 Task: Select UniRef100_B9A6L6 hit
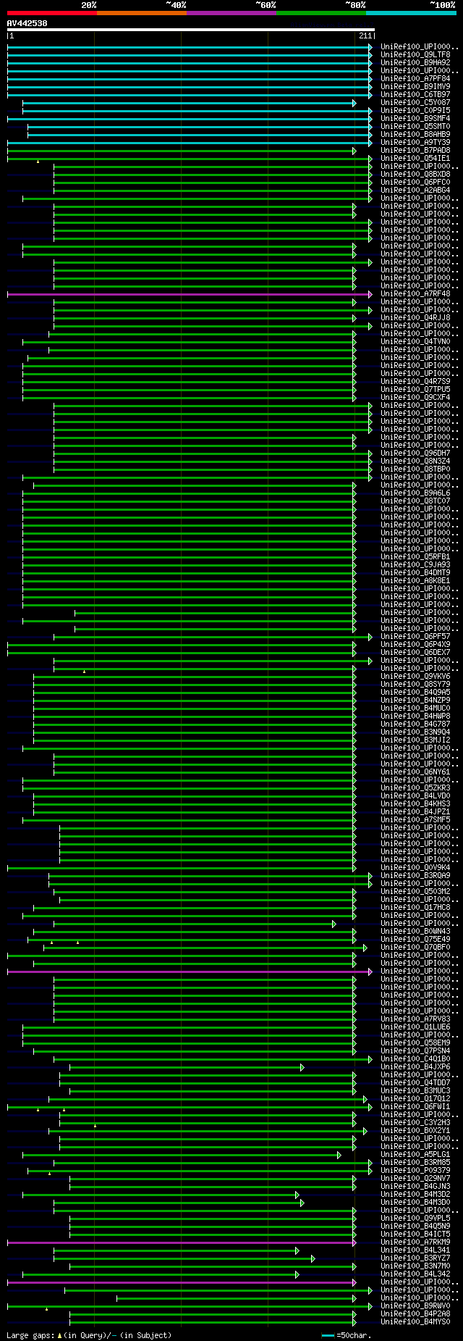pyautogui.click(x=415, y=493)
